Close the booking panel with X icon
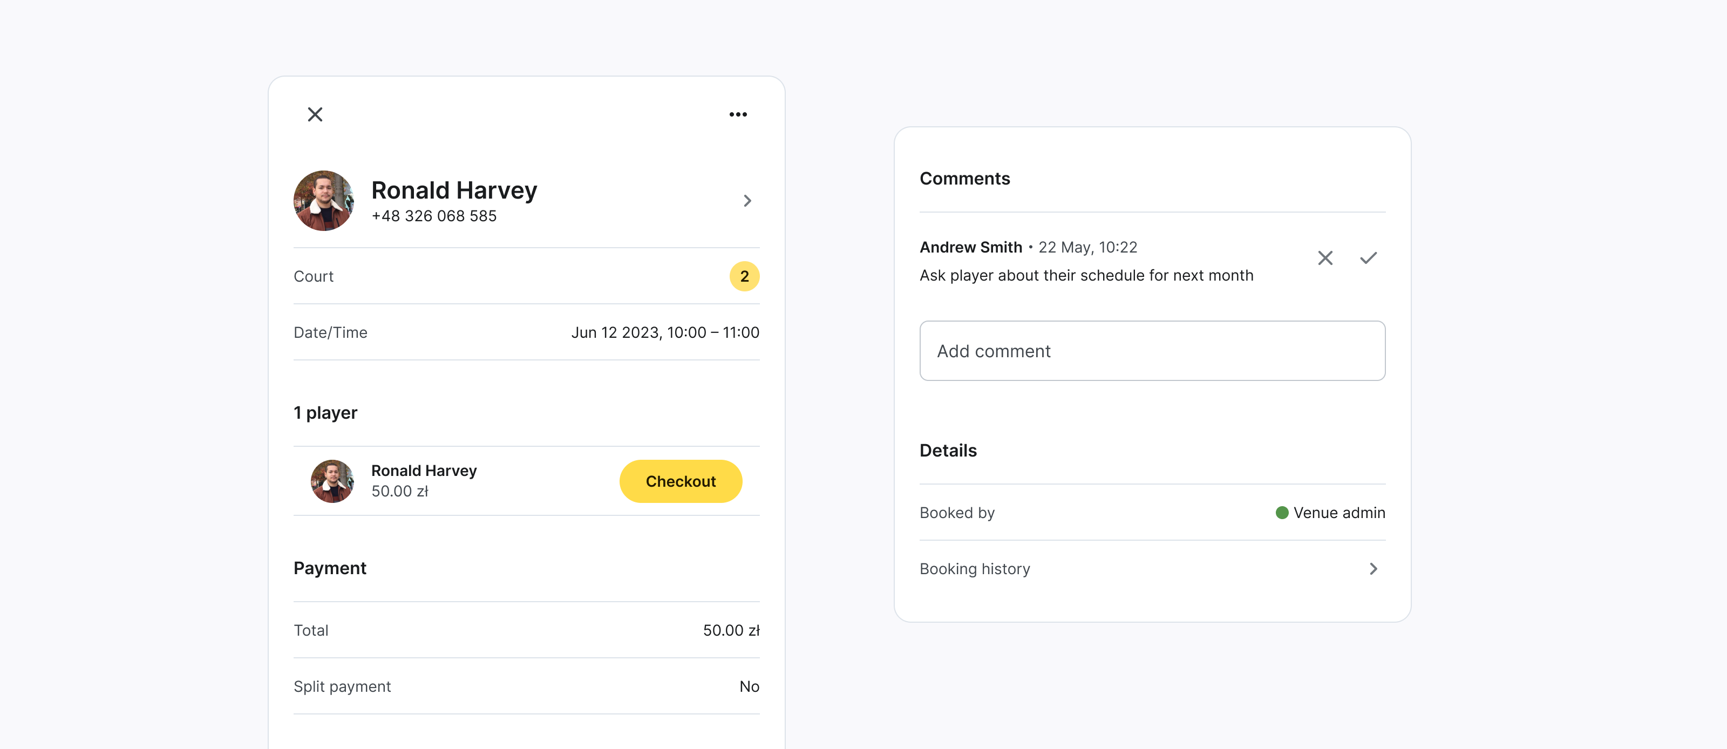The width and height of the screenshot is (1727, 749). [315, 114]
